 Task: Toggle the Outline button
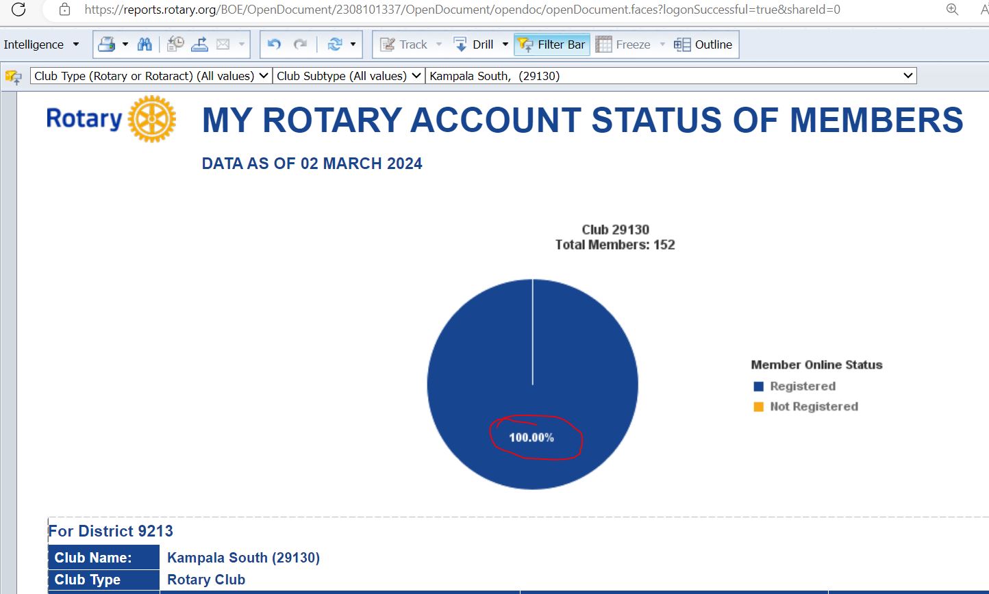[703, 44]
